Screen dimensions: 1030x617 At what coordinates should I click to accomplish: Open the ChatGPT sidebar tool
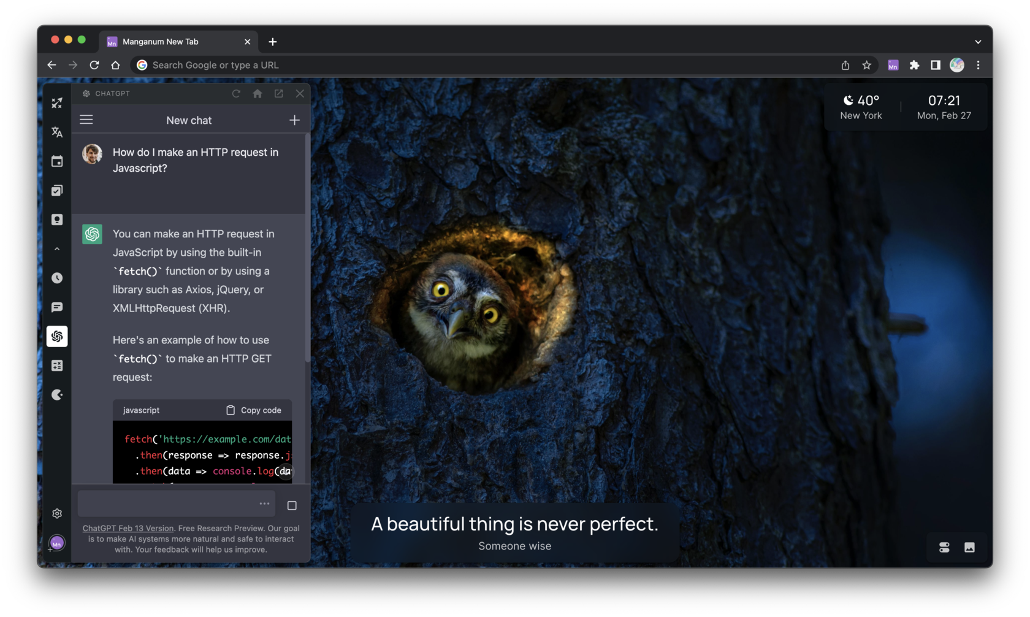click(57, 335)
